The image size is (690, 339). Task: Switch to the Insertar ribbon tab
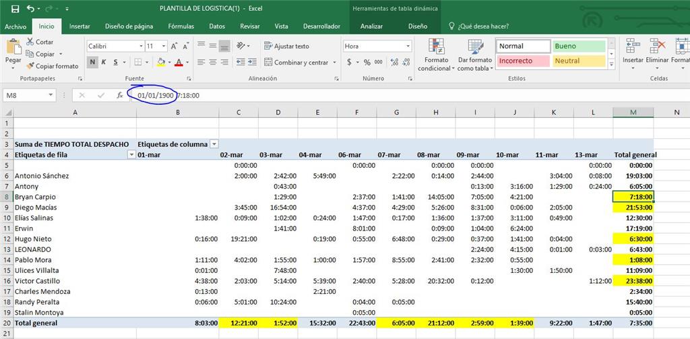click(x=80, y=26)
